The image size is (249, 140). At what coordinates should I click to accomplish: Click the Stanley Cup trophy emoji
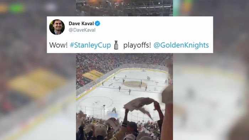click(116, 45)
